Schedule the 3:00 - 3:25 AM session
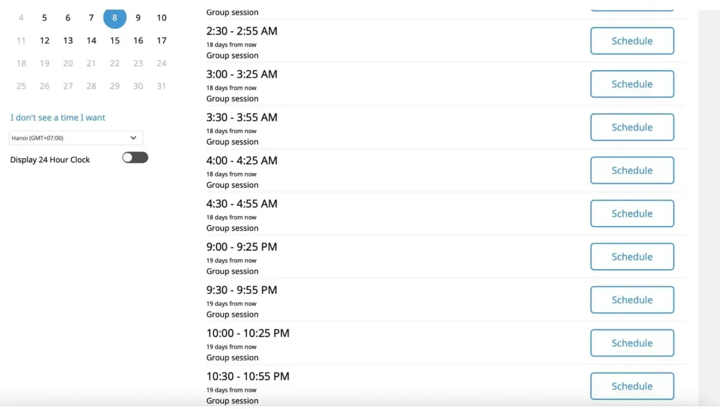 pos(632,84)
